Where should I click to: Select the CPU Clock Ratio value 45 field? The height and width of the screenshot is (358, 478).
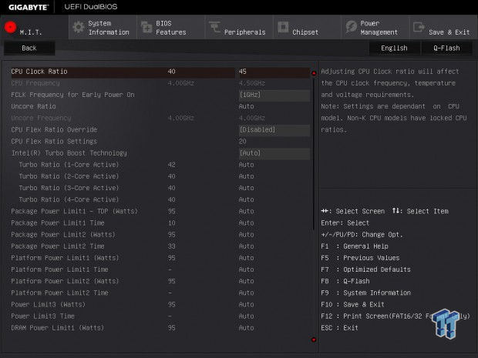tap(274, 72)
